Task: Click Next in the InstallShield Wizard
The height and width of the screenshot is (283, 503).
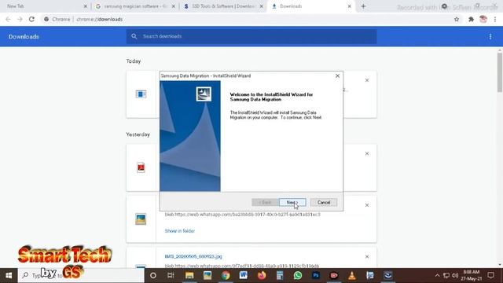Action: (292, 202)
